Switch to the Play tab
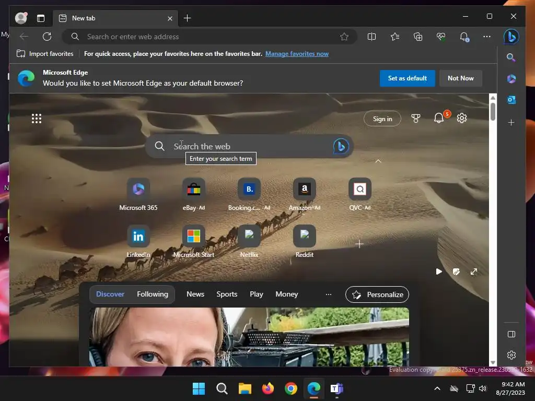Image resolution: width=535 pixels, height=401 pixels. pyautogui.click(x=256, y=294)
